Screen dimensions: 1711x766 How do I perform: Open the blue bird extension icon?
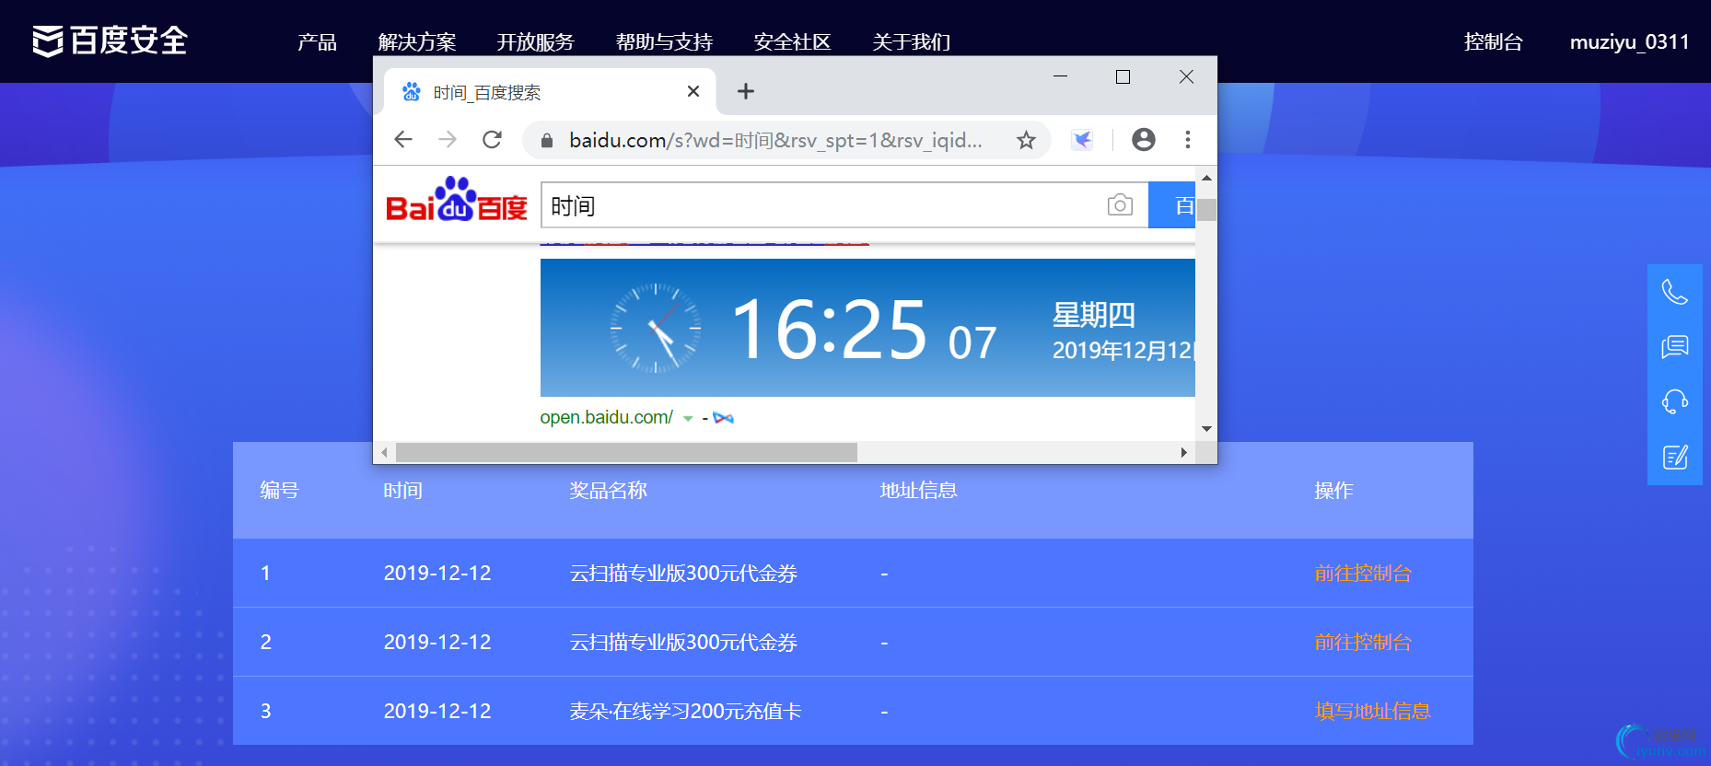[x=1082, y=140]
